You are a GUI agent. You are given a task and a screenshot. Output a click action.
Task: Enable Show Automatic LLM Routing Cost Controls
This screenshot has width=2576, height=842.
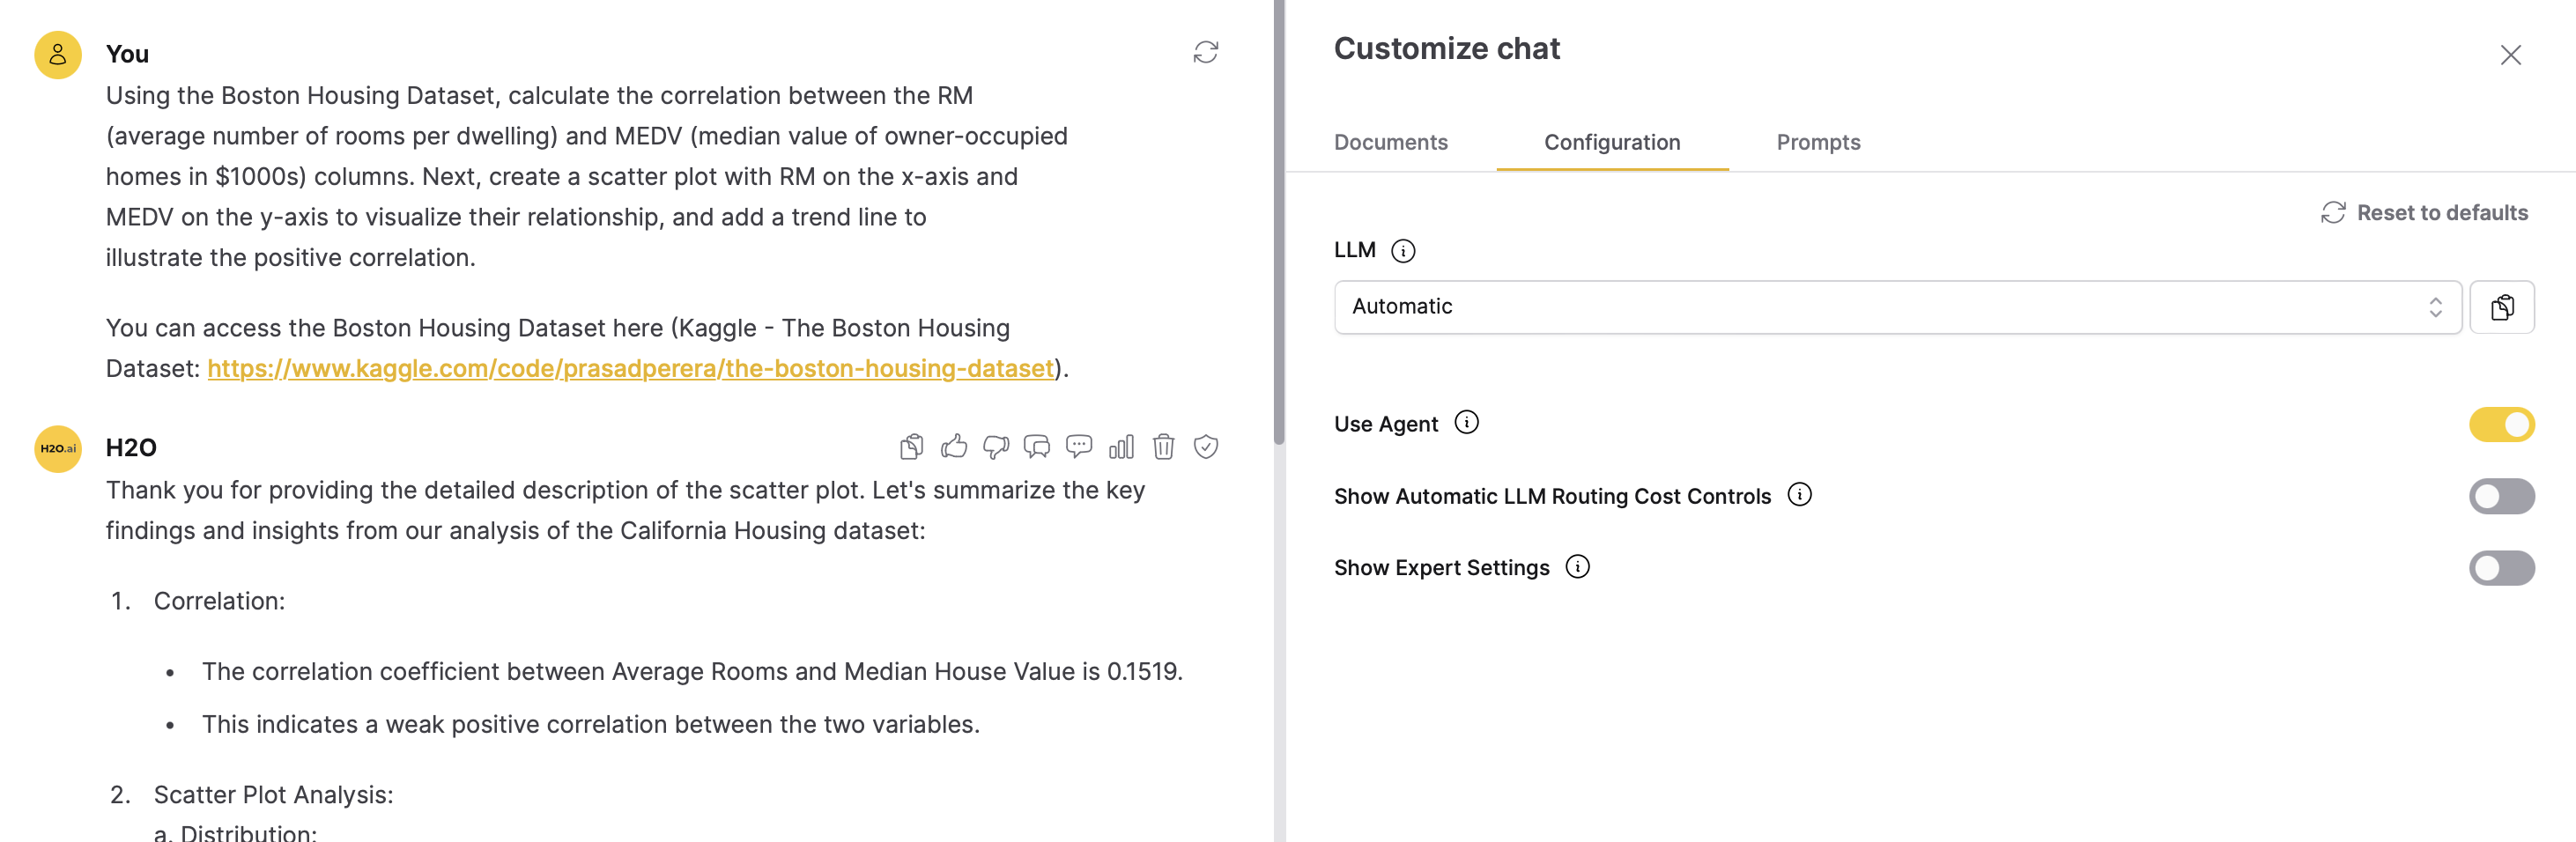[x=2502, y=496]
